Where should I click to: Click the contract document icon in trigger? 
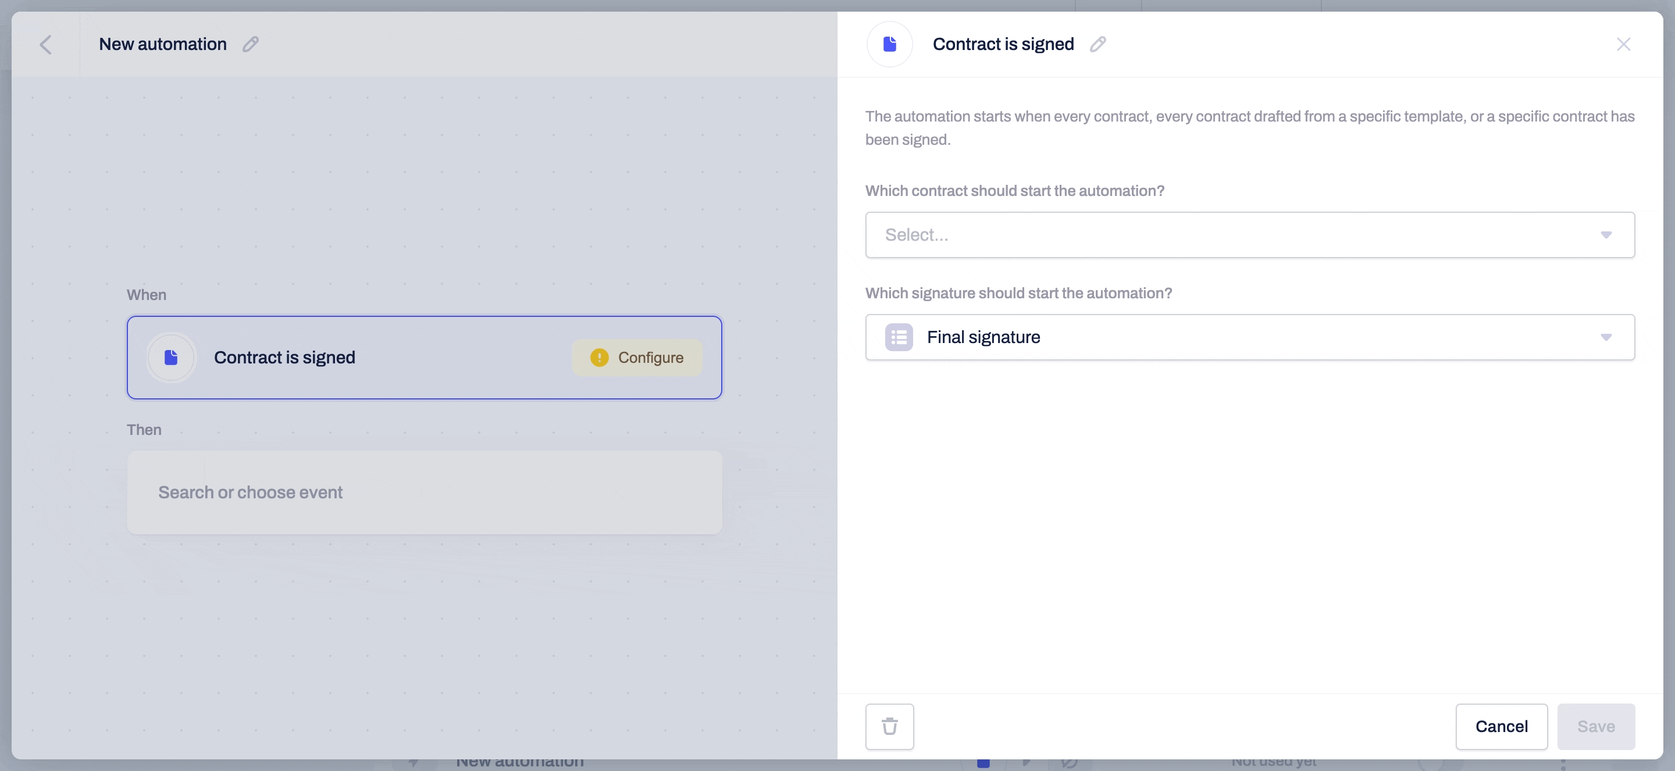[171, 358]
